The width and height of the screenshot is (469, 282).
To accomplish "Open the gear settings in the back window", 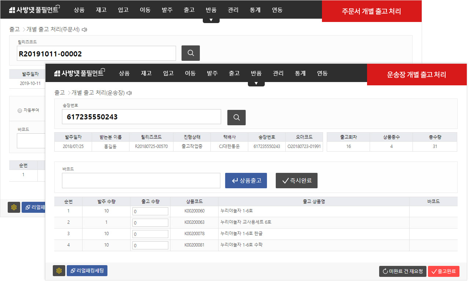I will (14, 207).
